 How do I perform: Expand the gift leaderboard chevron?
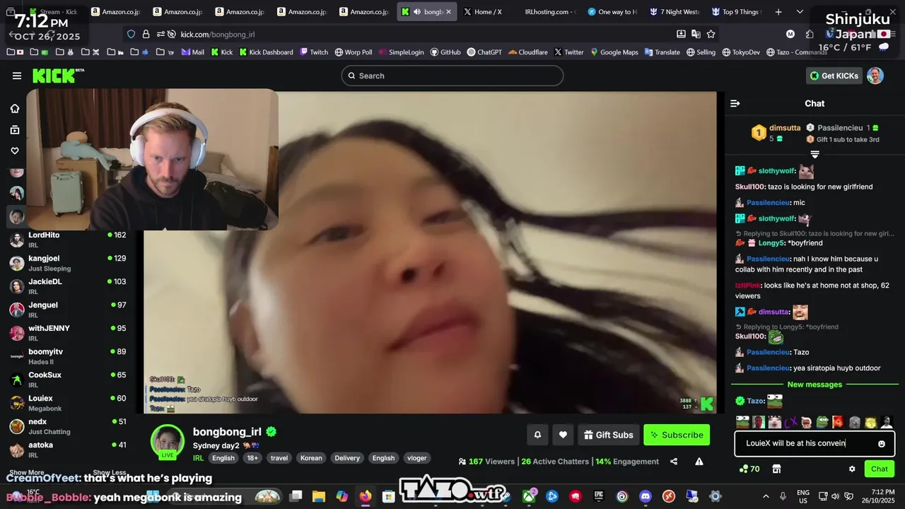pyautogui.click(x=814, y=154)
